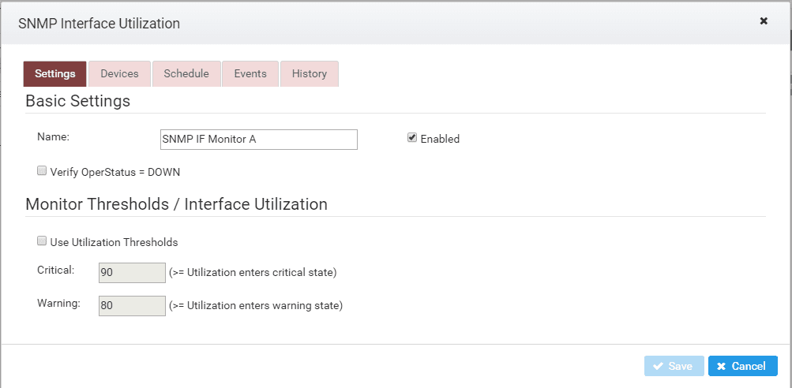Uncheck the Enabled checkbox
792x388 pixels.
tap(411, 138)
